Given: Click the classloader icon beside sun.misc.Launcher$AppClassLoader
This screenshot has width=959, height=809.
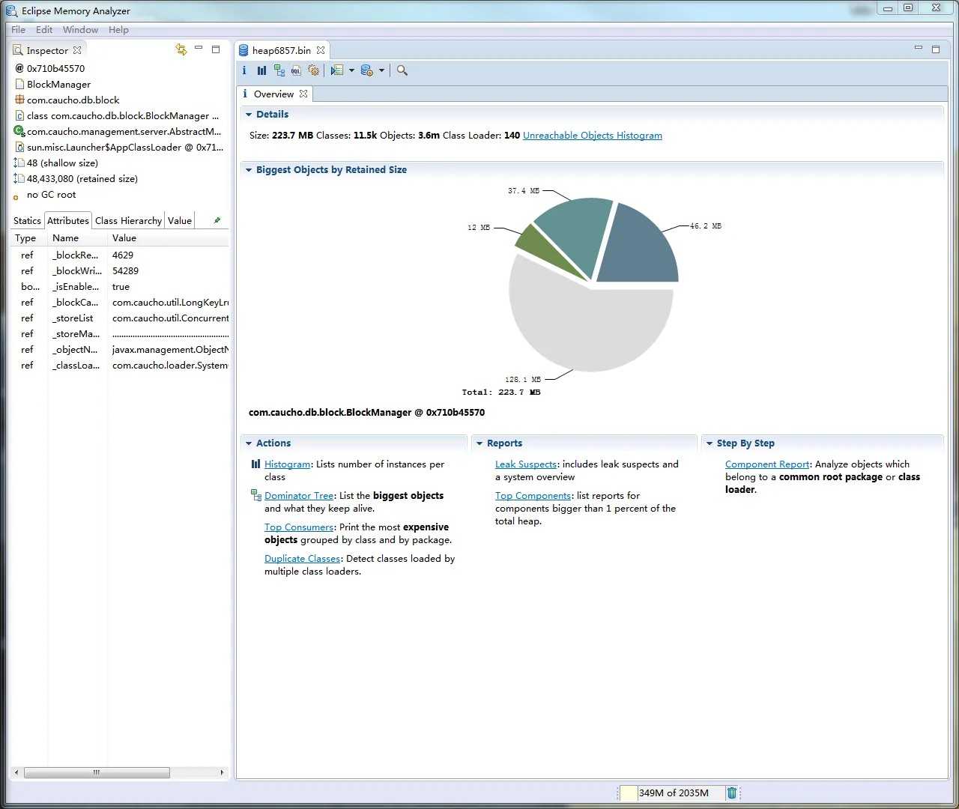Looking at the screenshot, I should pyautogui.click(x=19, y=147).
